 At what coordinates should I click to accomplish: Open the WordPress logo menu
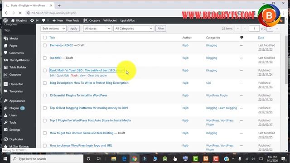[5, 20]
